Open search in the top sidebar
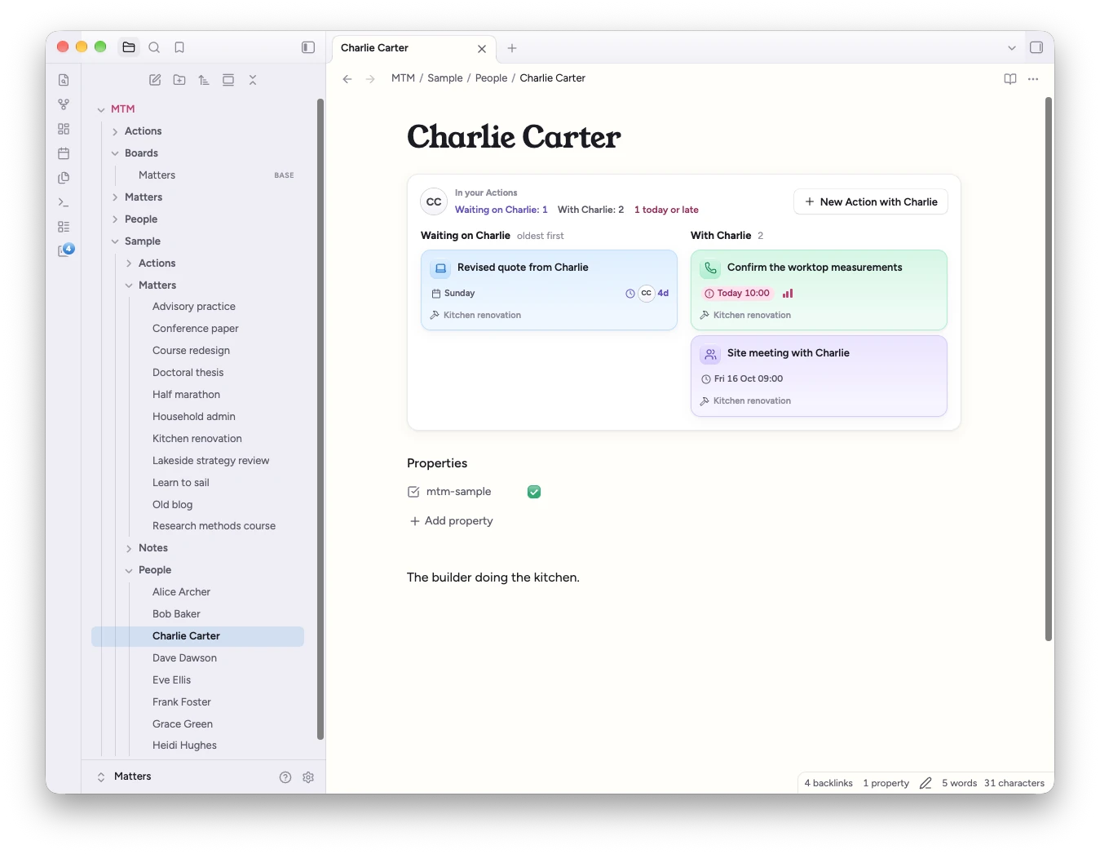This screenshot has height=854, width=1100. coord(154,47)
